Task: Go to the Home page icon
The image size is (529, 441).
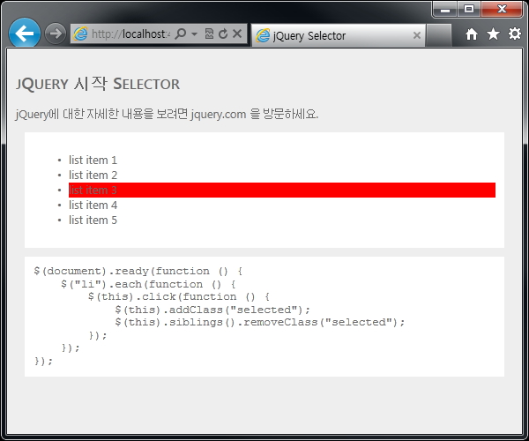Action: coord(472,34)
